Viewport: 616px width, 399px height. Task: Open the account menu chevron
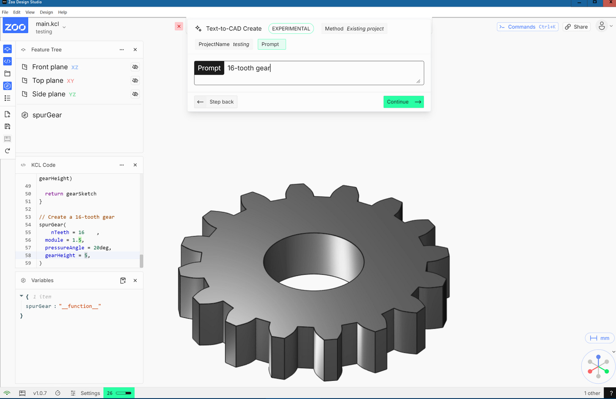[611, 26]
